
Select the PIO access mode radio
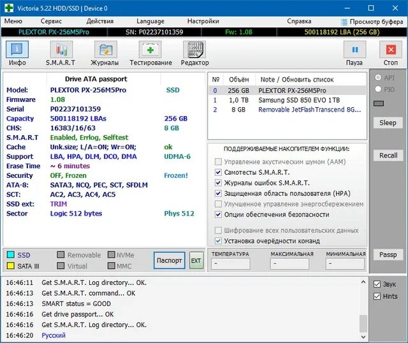click(378, 89)
